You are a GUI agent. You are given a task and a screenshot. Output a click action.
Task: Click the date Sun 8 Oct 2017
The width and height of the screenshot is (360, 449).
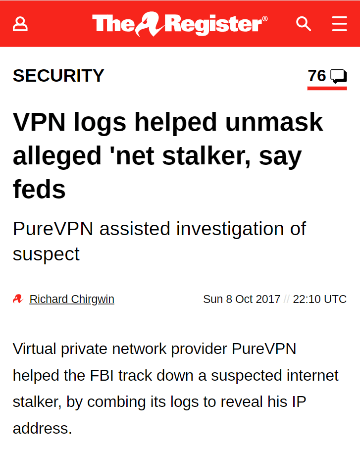[241, 299]
